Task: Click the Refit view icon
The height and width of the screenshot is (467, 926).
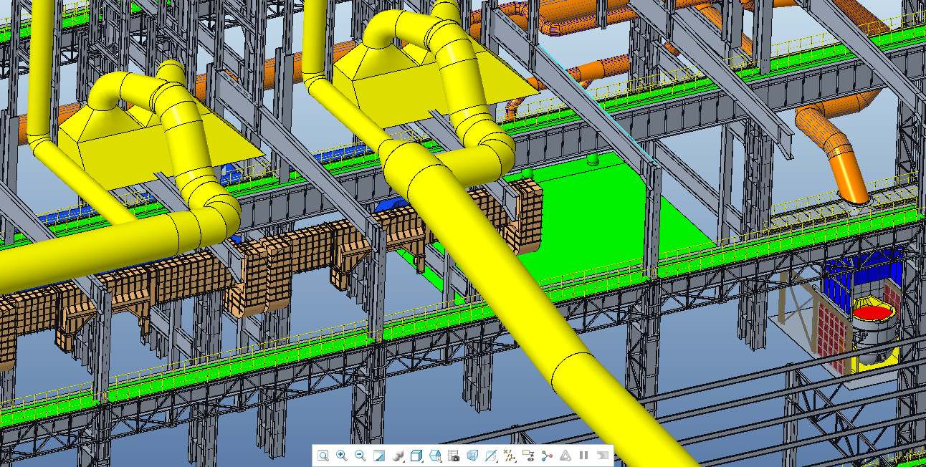Action: tap(323, 456)
